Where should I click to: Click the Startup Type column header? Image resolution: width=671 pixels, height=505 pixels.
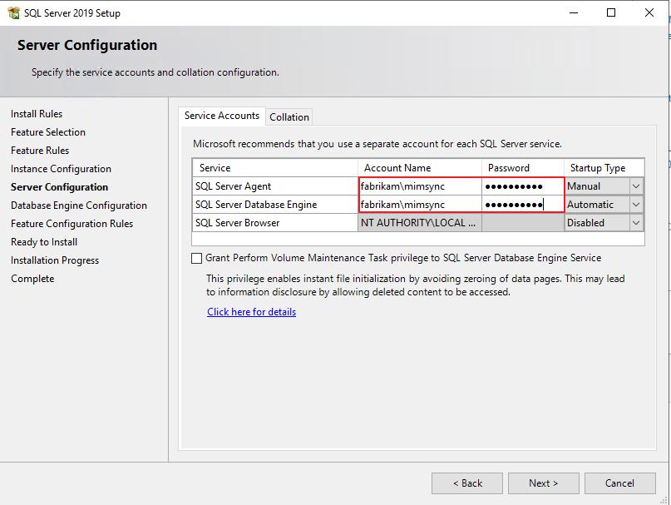tap(604, 168)
